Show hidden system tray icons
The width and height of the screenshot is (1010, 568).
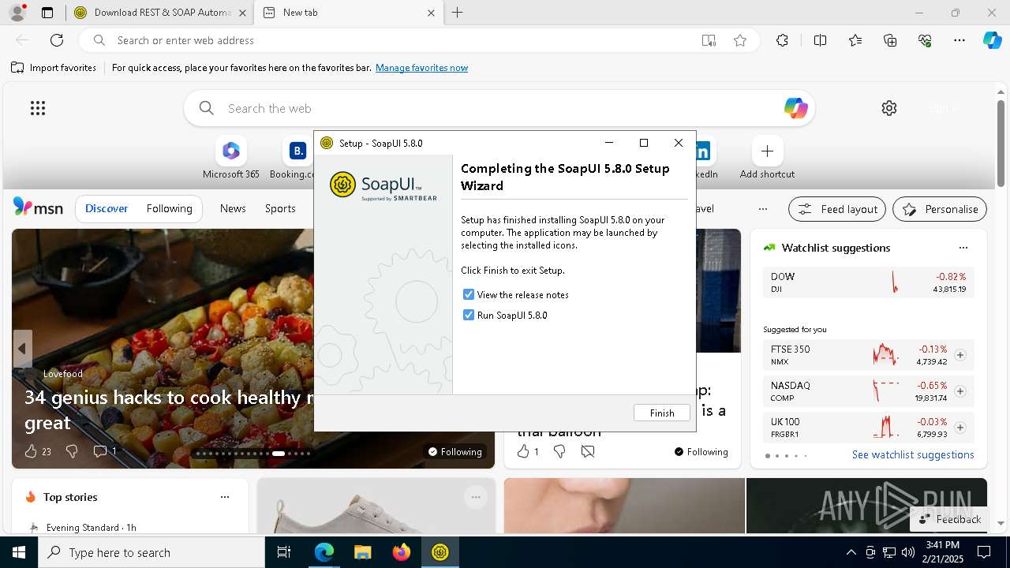(851, 552)
